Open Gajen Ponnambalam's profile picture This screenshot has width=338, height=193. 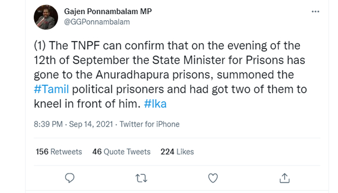[46, 17]
